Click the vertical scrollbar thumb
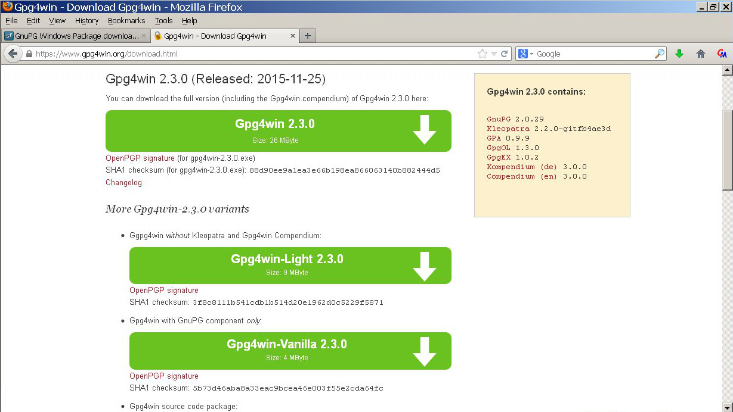 [727, 151]
